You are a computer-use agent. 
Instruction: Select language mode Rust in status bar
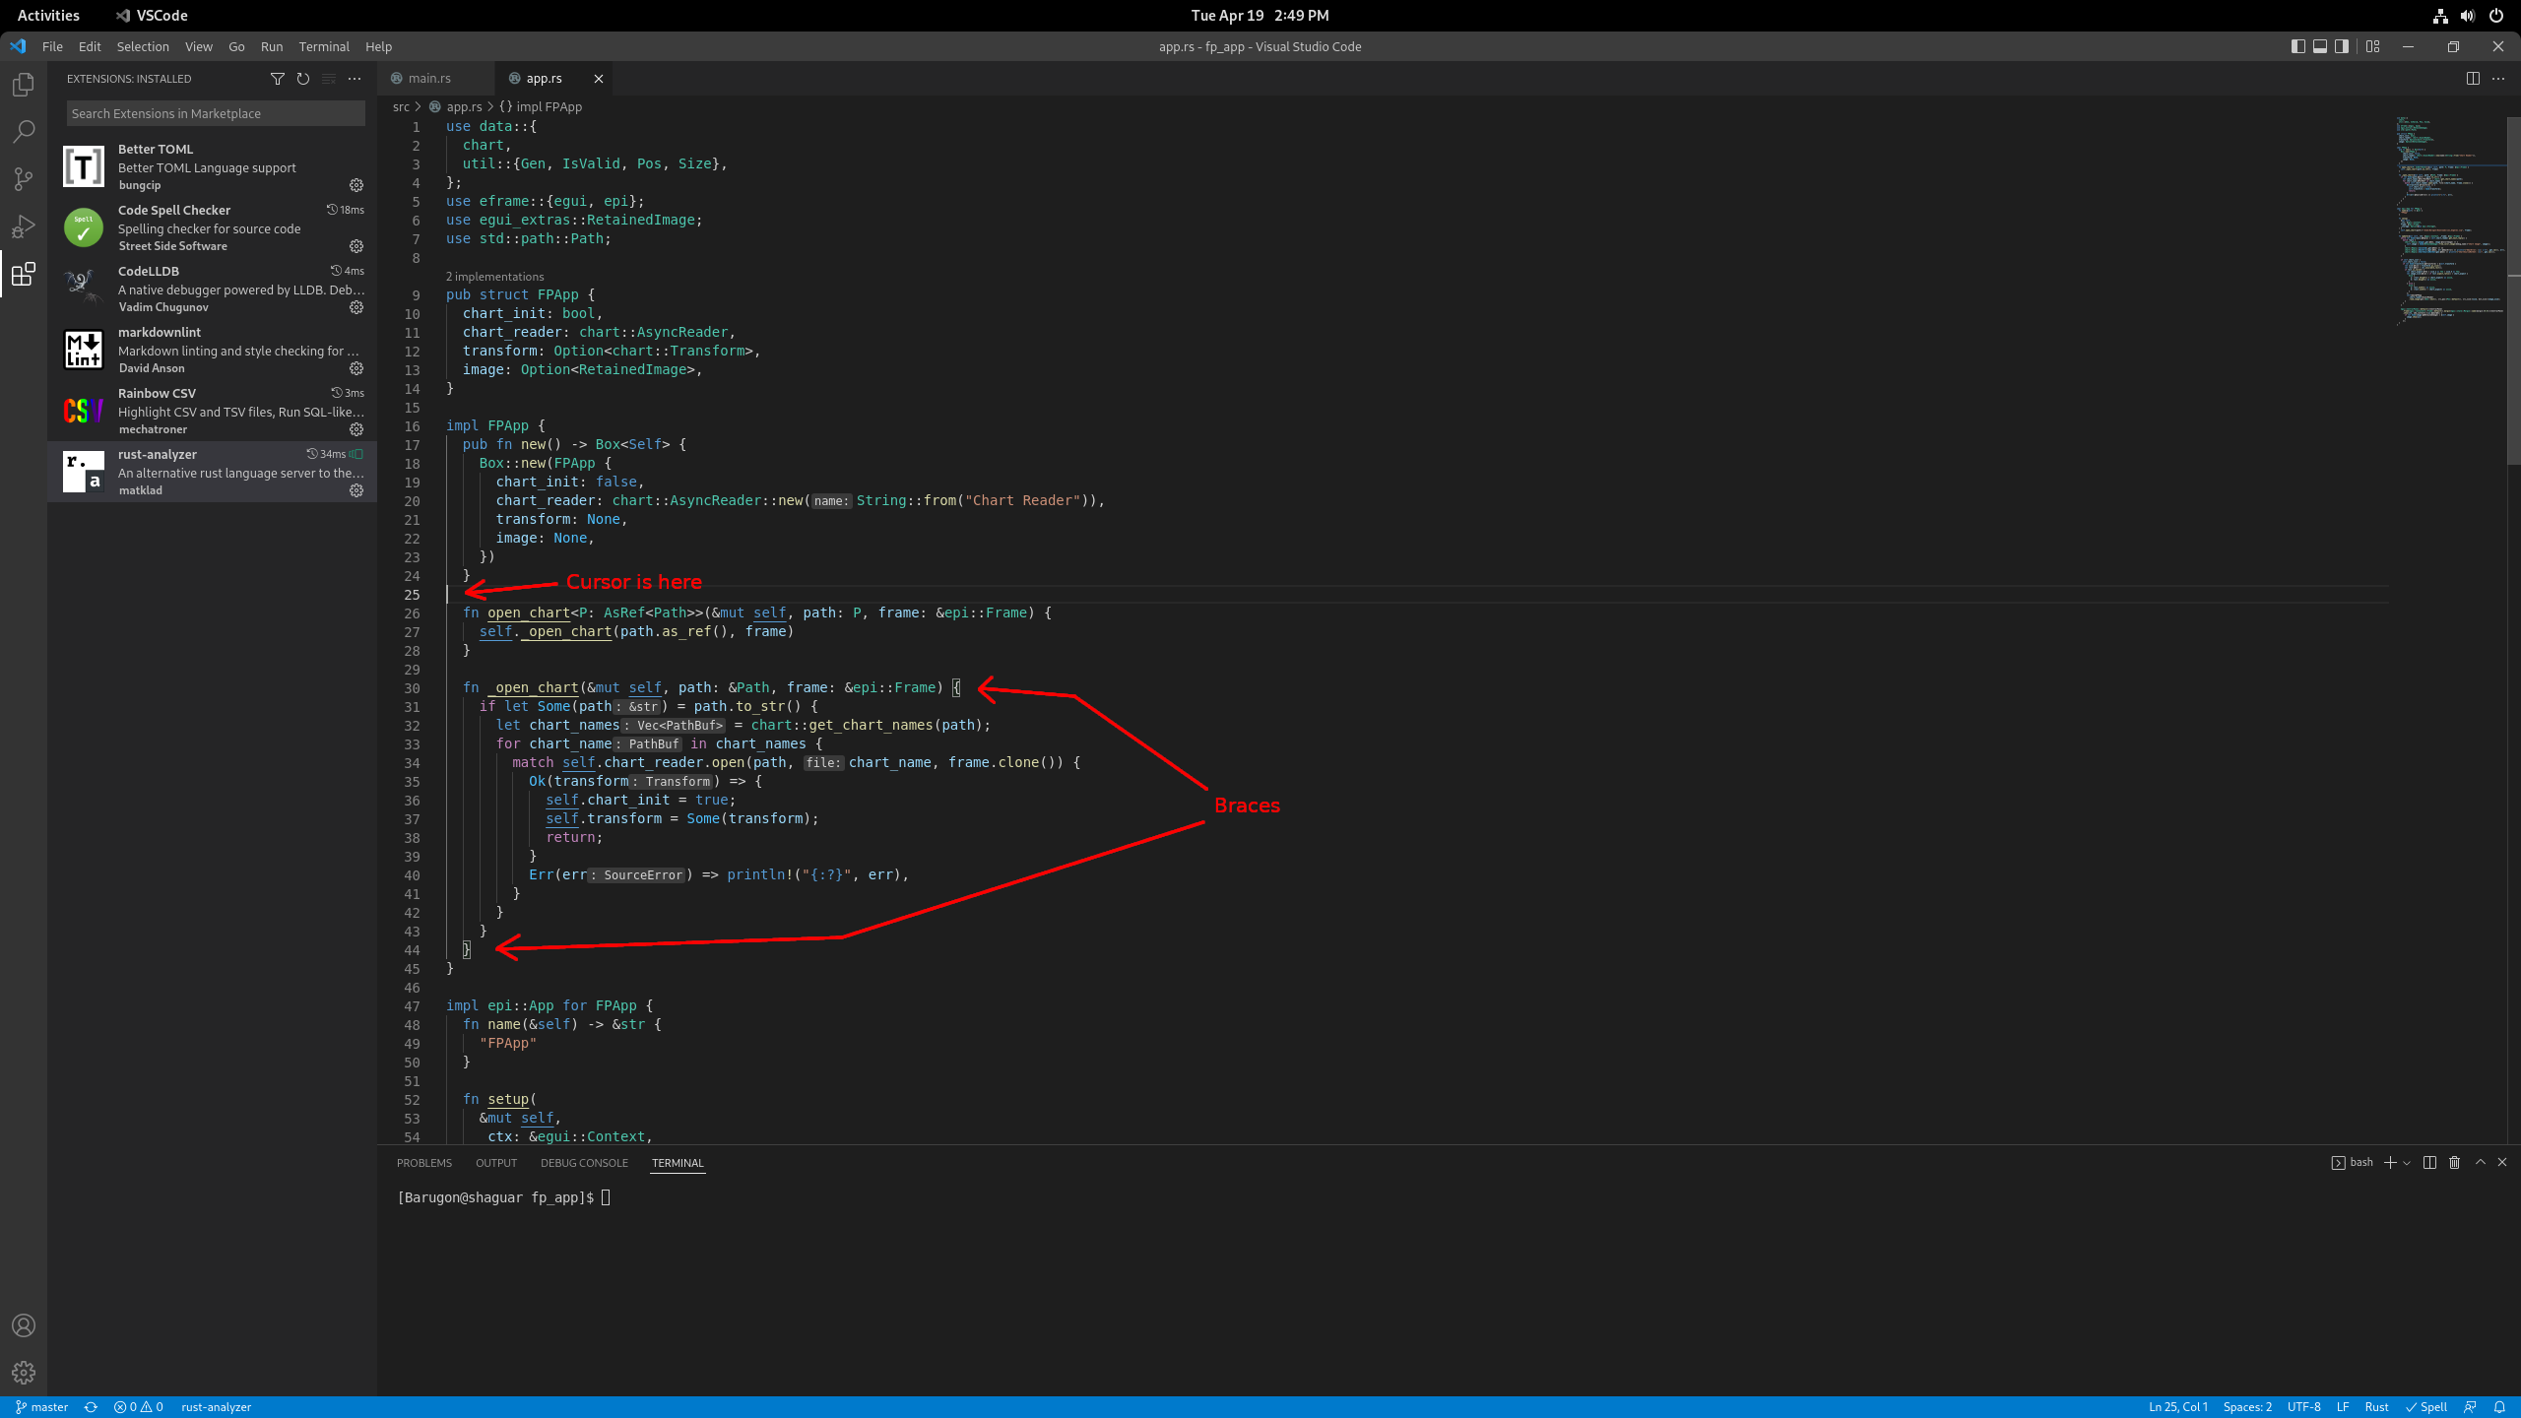2376,1407
